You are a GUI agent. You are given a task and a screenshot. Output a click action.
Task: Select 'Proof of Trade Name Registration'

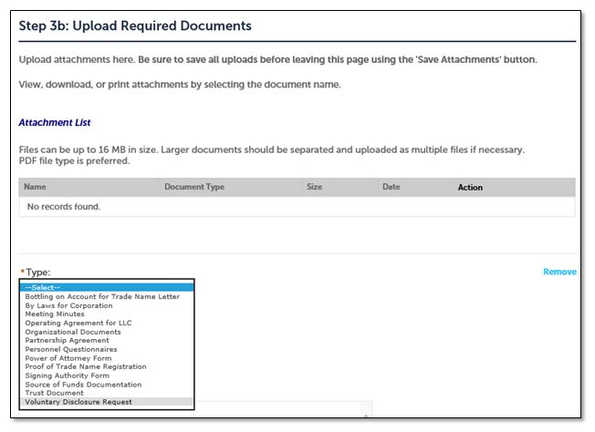click(x=107, y=366)
